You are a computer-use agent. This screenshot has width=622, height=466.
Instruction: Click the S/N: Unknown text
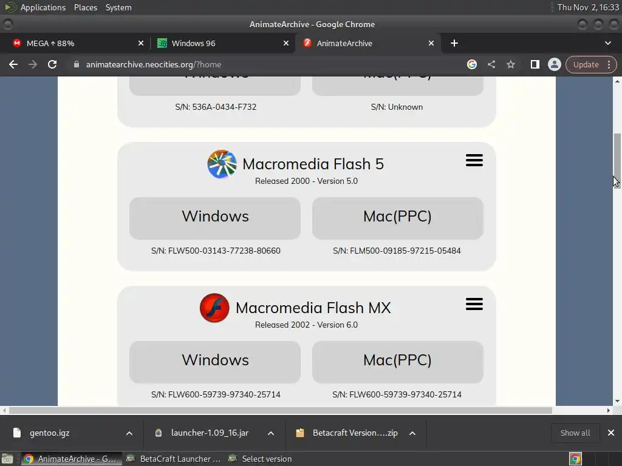397,107
